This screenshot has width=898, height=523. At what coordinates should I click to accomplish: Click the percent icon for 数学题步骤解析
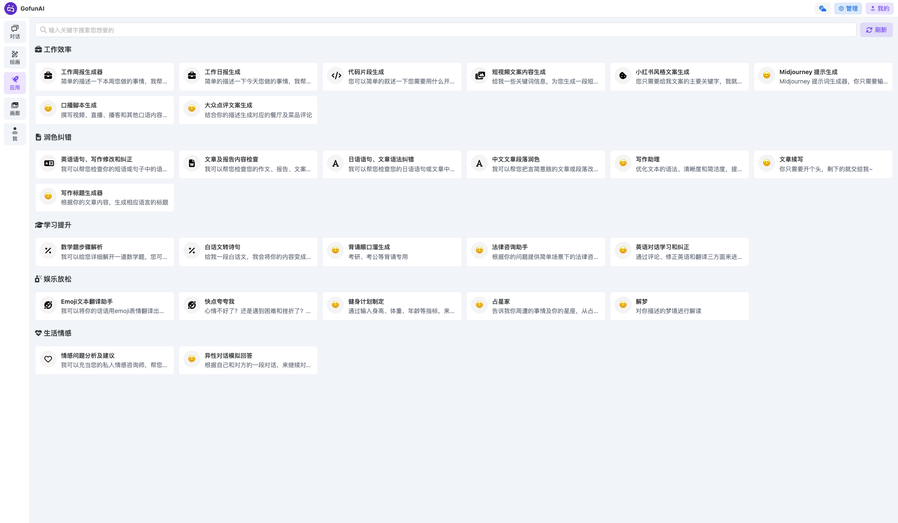point(48,251)
